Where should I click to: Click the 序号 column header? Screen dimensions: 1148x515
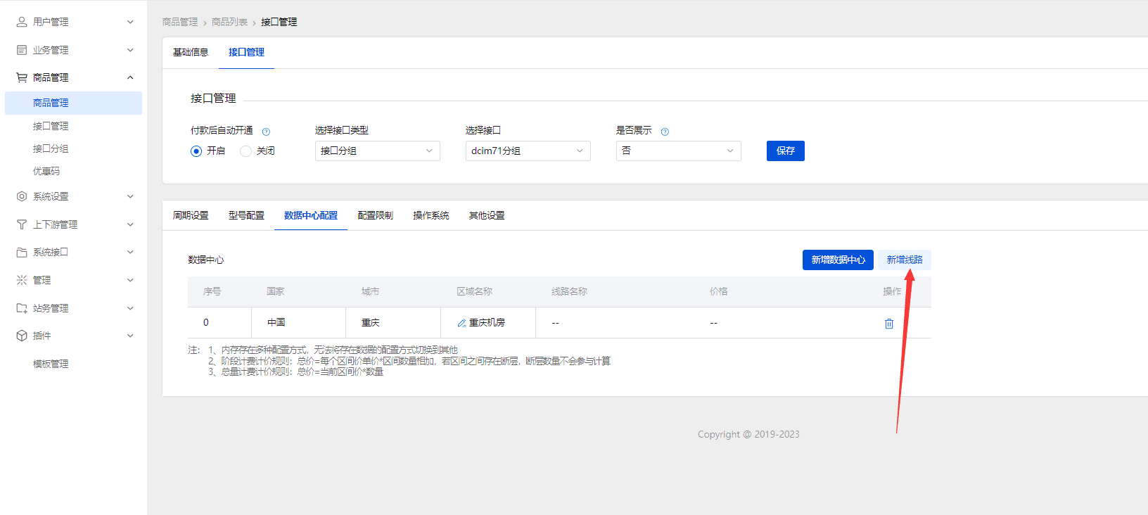click(212, 291)
